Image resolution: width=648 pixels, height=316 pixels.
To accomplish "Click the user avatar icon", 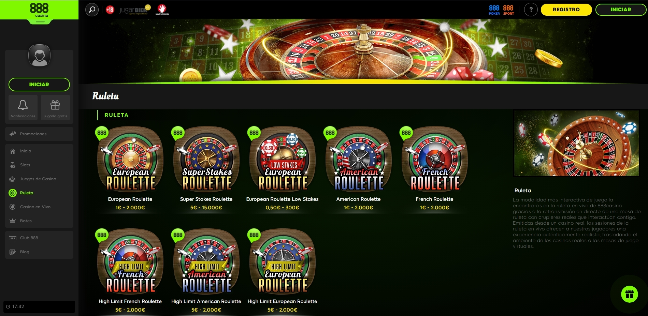I will coord(39,55).
